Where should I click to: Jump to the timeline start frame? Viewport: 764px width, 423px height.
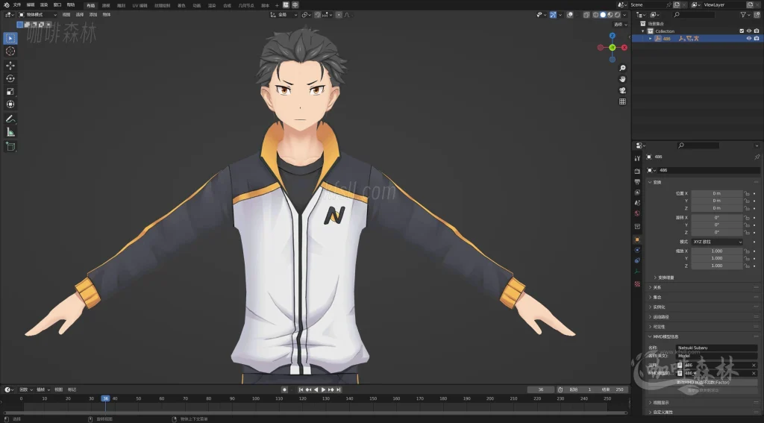(301, 390)
